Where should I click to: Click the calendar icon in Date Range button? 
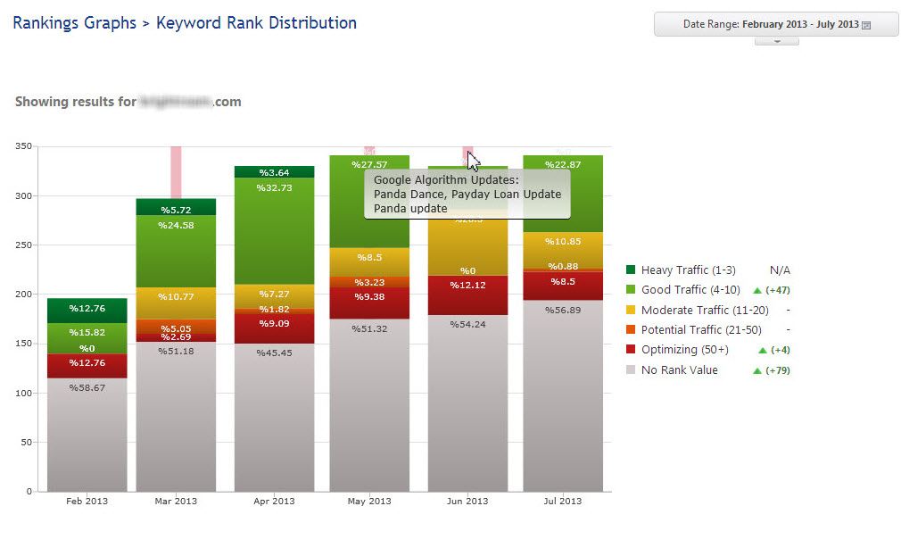(x=866, y=25)
